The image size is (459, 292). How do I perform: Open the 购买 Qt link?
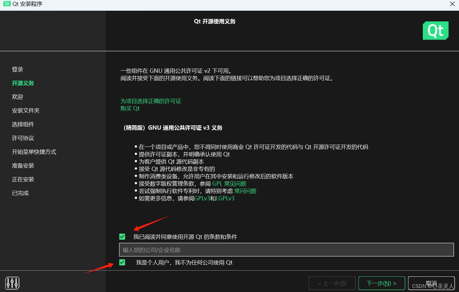(130, 108)
